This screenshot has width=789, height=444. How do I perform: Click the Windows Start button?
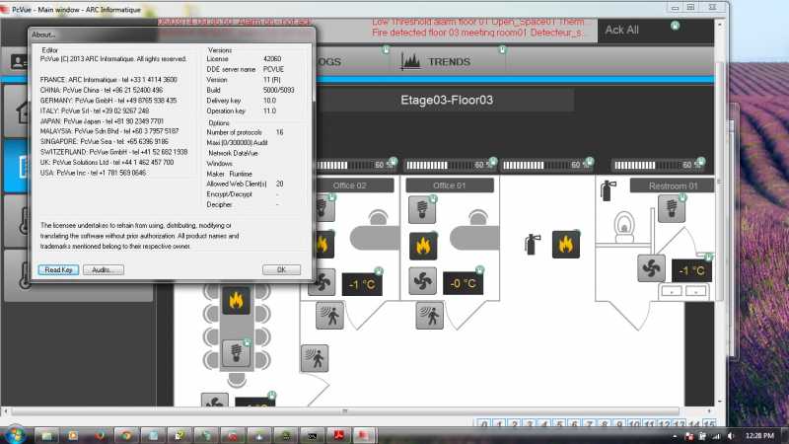[15, 435]
